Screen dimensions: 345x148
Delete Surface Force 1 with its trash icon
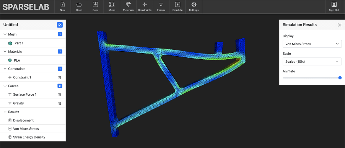[60, 94]
